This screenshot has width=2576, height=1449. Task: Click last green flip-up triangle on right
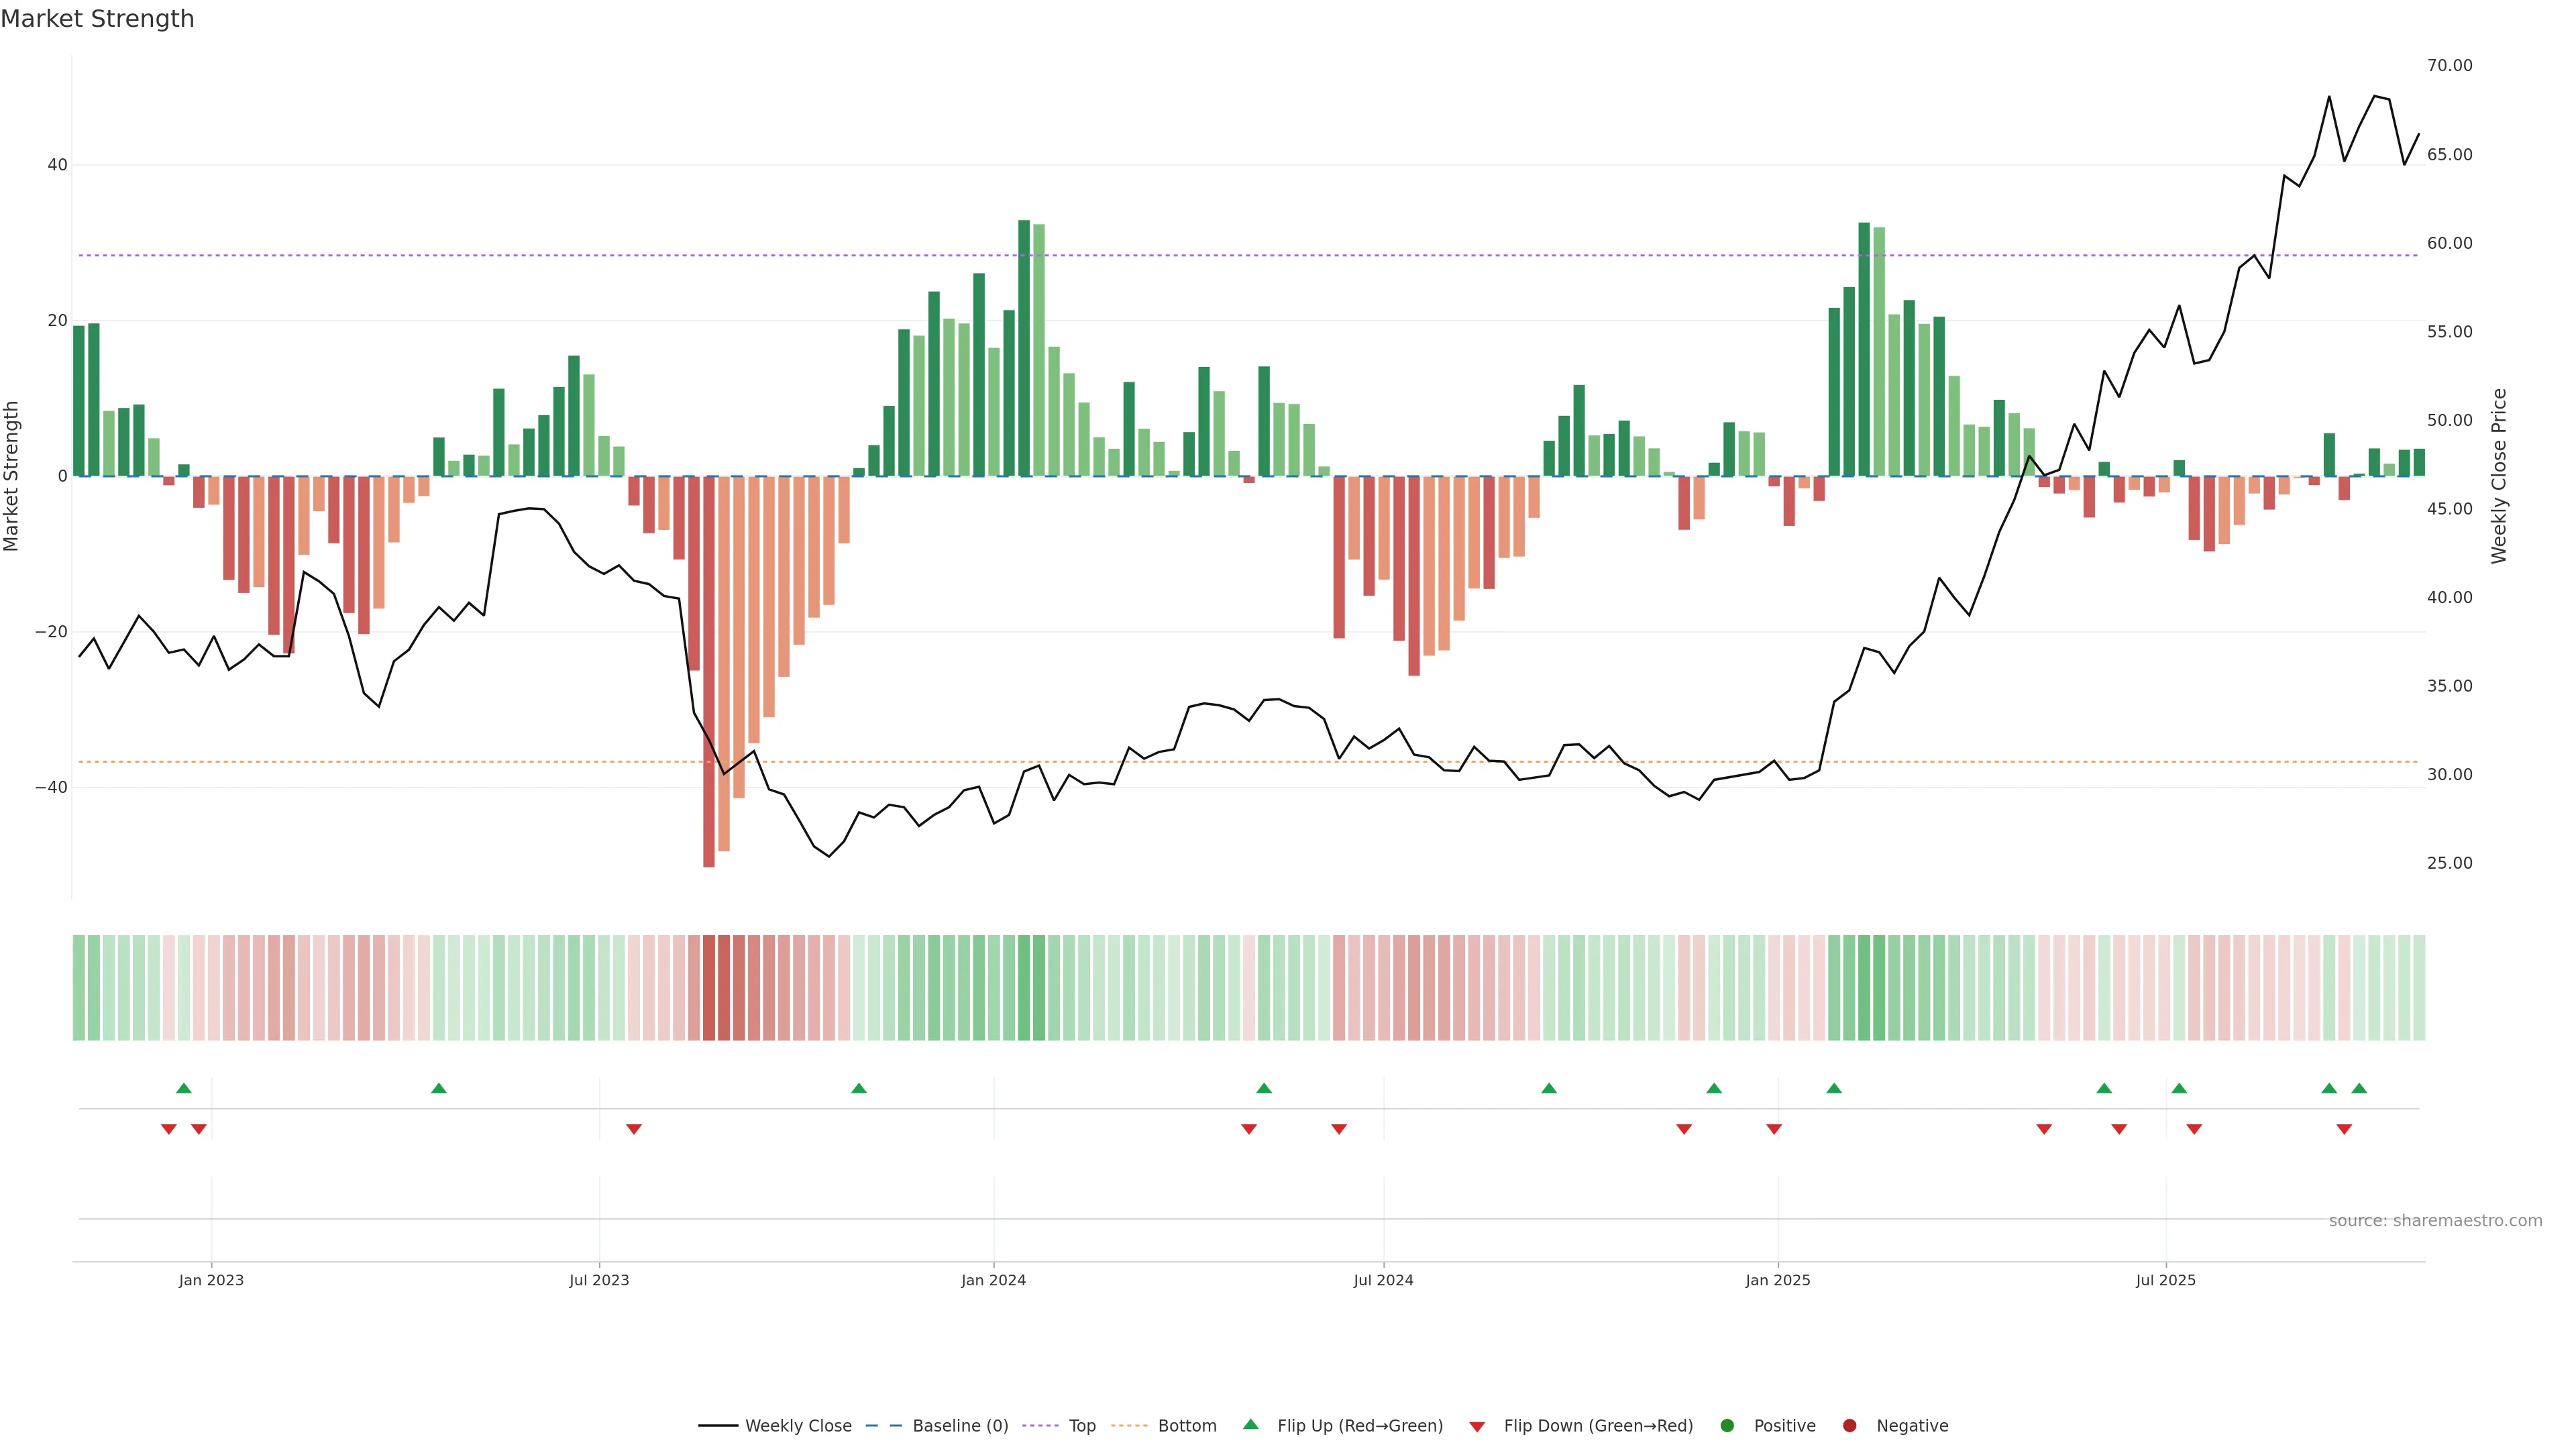tap(2359, 1088)
